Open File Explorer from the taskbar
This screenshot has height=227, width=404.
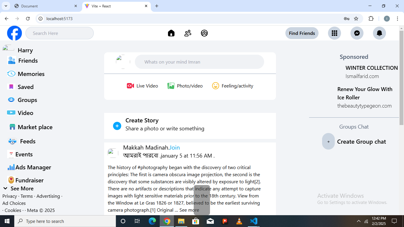(181, 221)
